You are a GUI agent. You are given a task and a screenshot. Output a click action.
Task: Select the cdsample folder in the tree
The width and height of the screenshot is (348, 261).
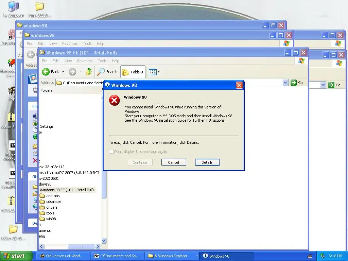(51, 202)
